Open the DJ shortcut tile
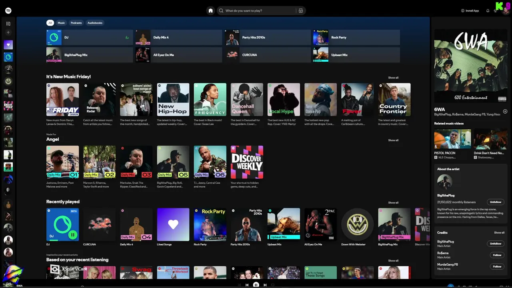This screenshot has height=288, width=512. coord(90,37)
